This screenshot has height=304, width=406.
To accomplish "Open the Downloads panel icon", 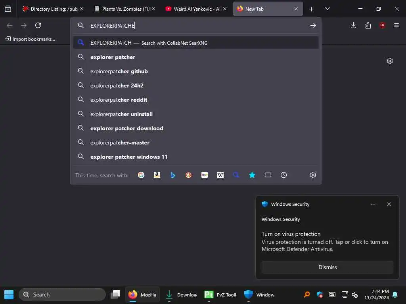I will click(353, 25).
